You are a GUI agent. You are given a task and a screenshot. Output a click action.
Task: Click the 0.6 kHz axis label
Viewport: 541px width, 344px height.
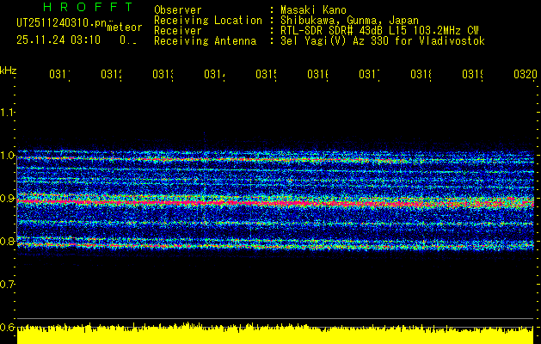pyautogui.click(x=7, y=327)
